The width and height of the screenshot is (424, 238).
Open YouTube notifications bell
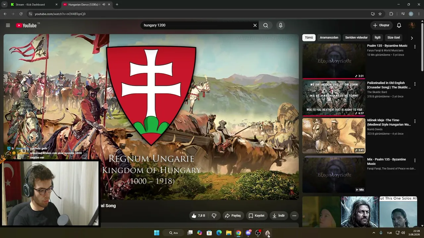[x=399, y=25]
